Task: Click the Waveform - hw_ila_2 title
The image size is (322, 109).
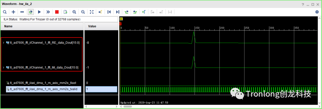Action: (x=17, y=4)
